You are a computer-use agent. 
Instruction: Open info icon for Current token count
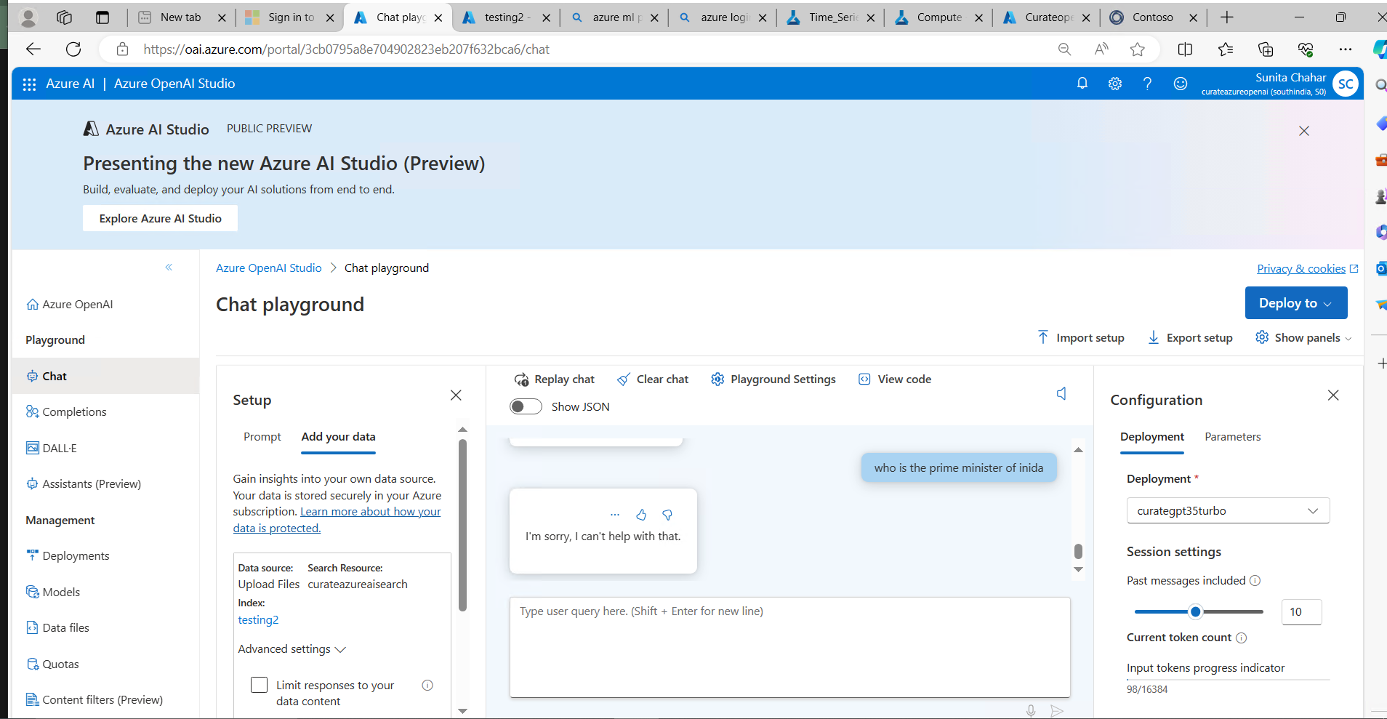[x=1242, y=638]
